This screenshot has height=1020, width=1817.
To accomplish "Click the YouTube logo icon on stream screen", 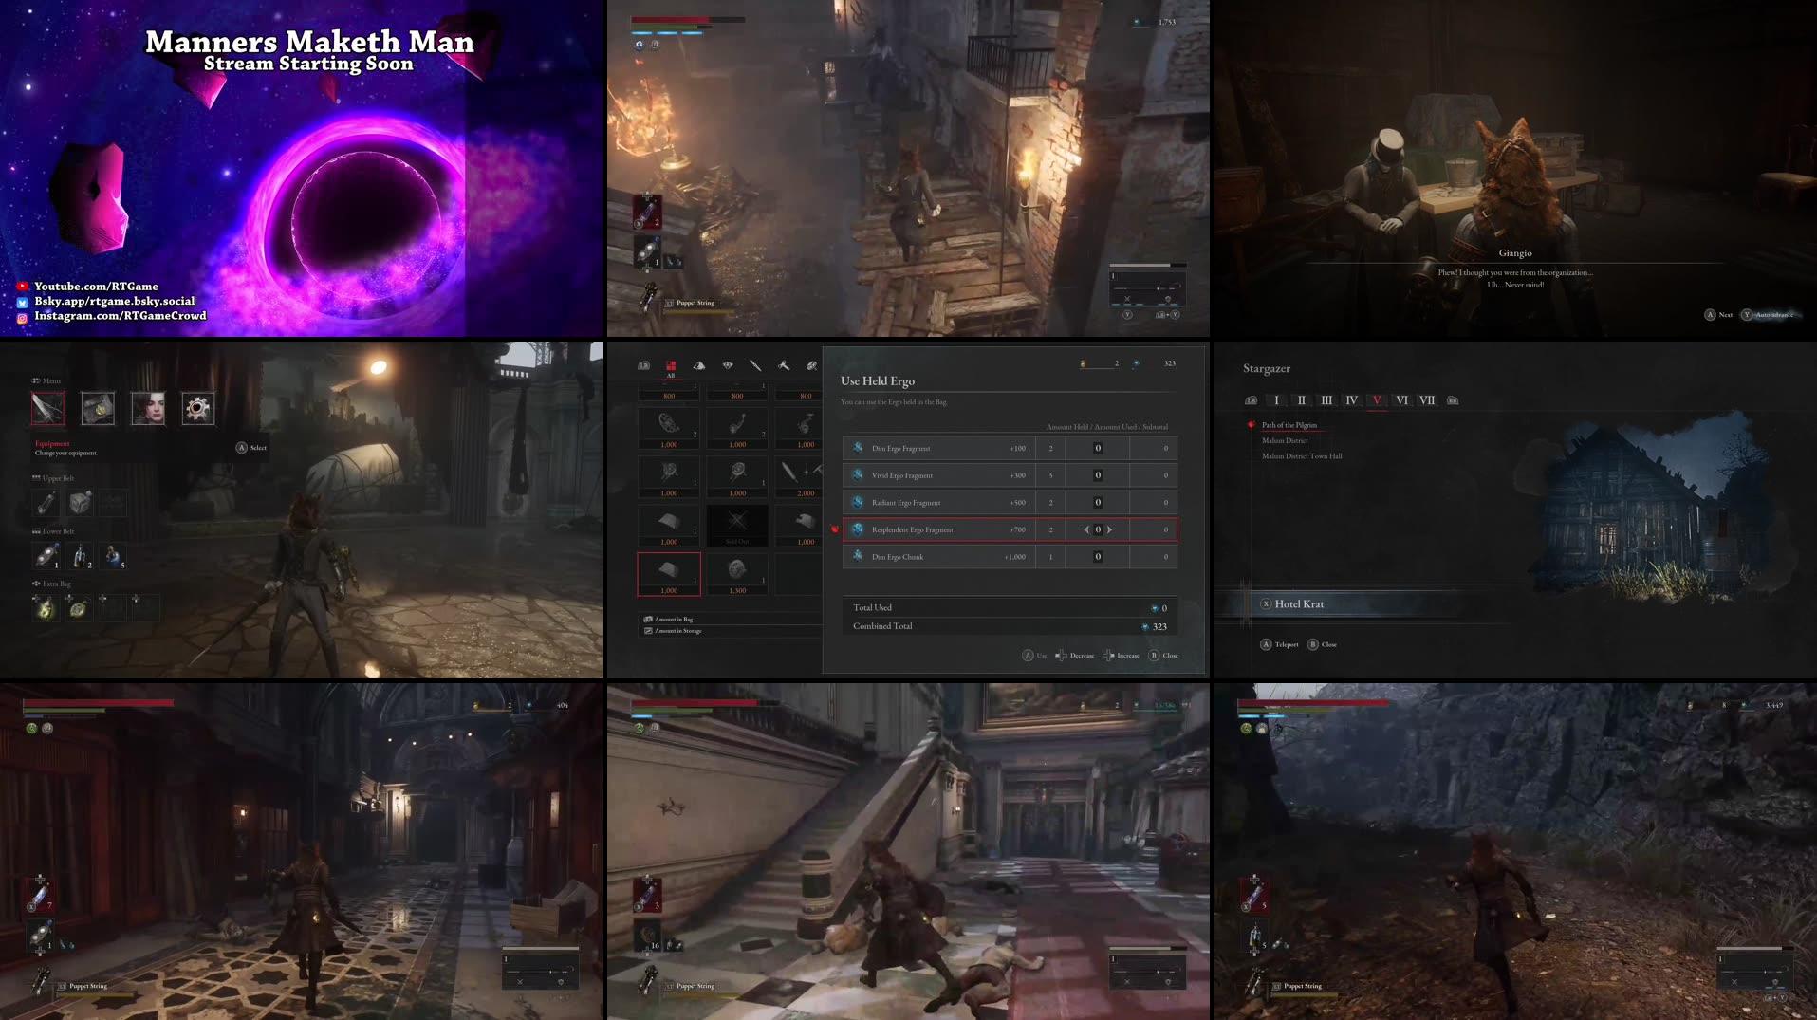I will [22, 287].
